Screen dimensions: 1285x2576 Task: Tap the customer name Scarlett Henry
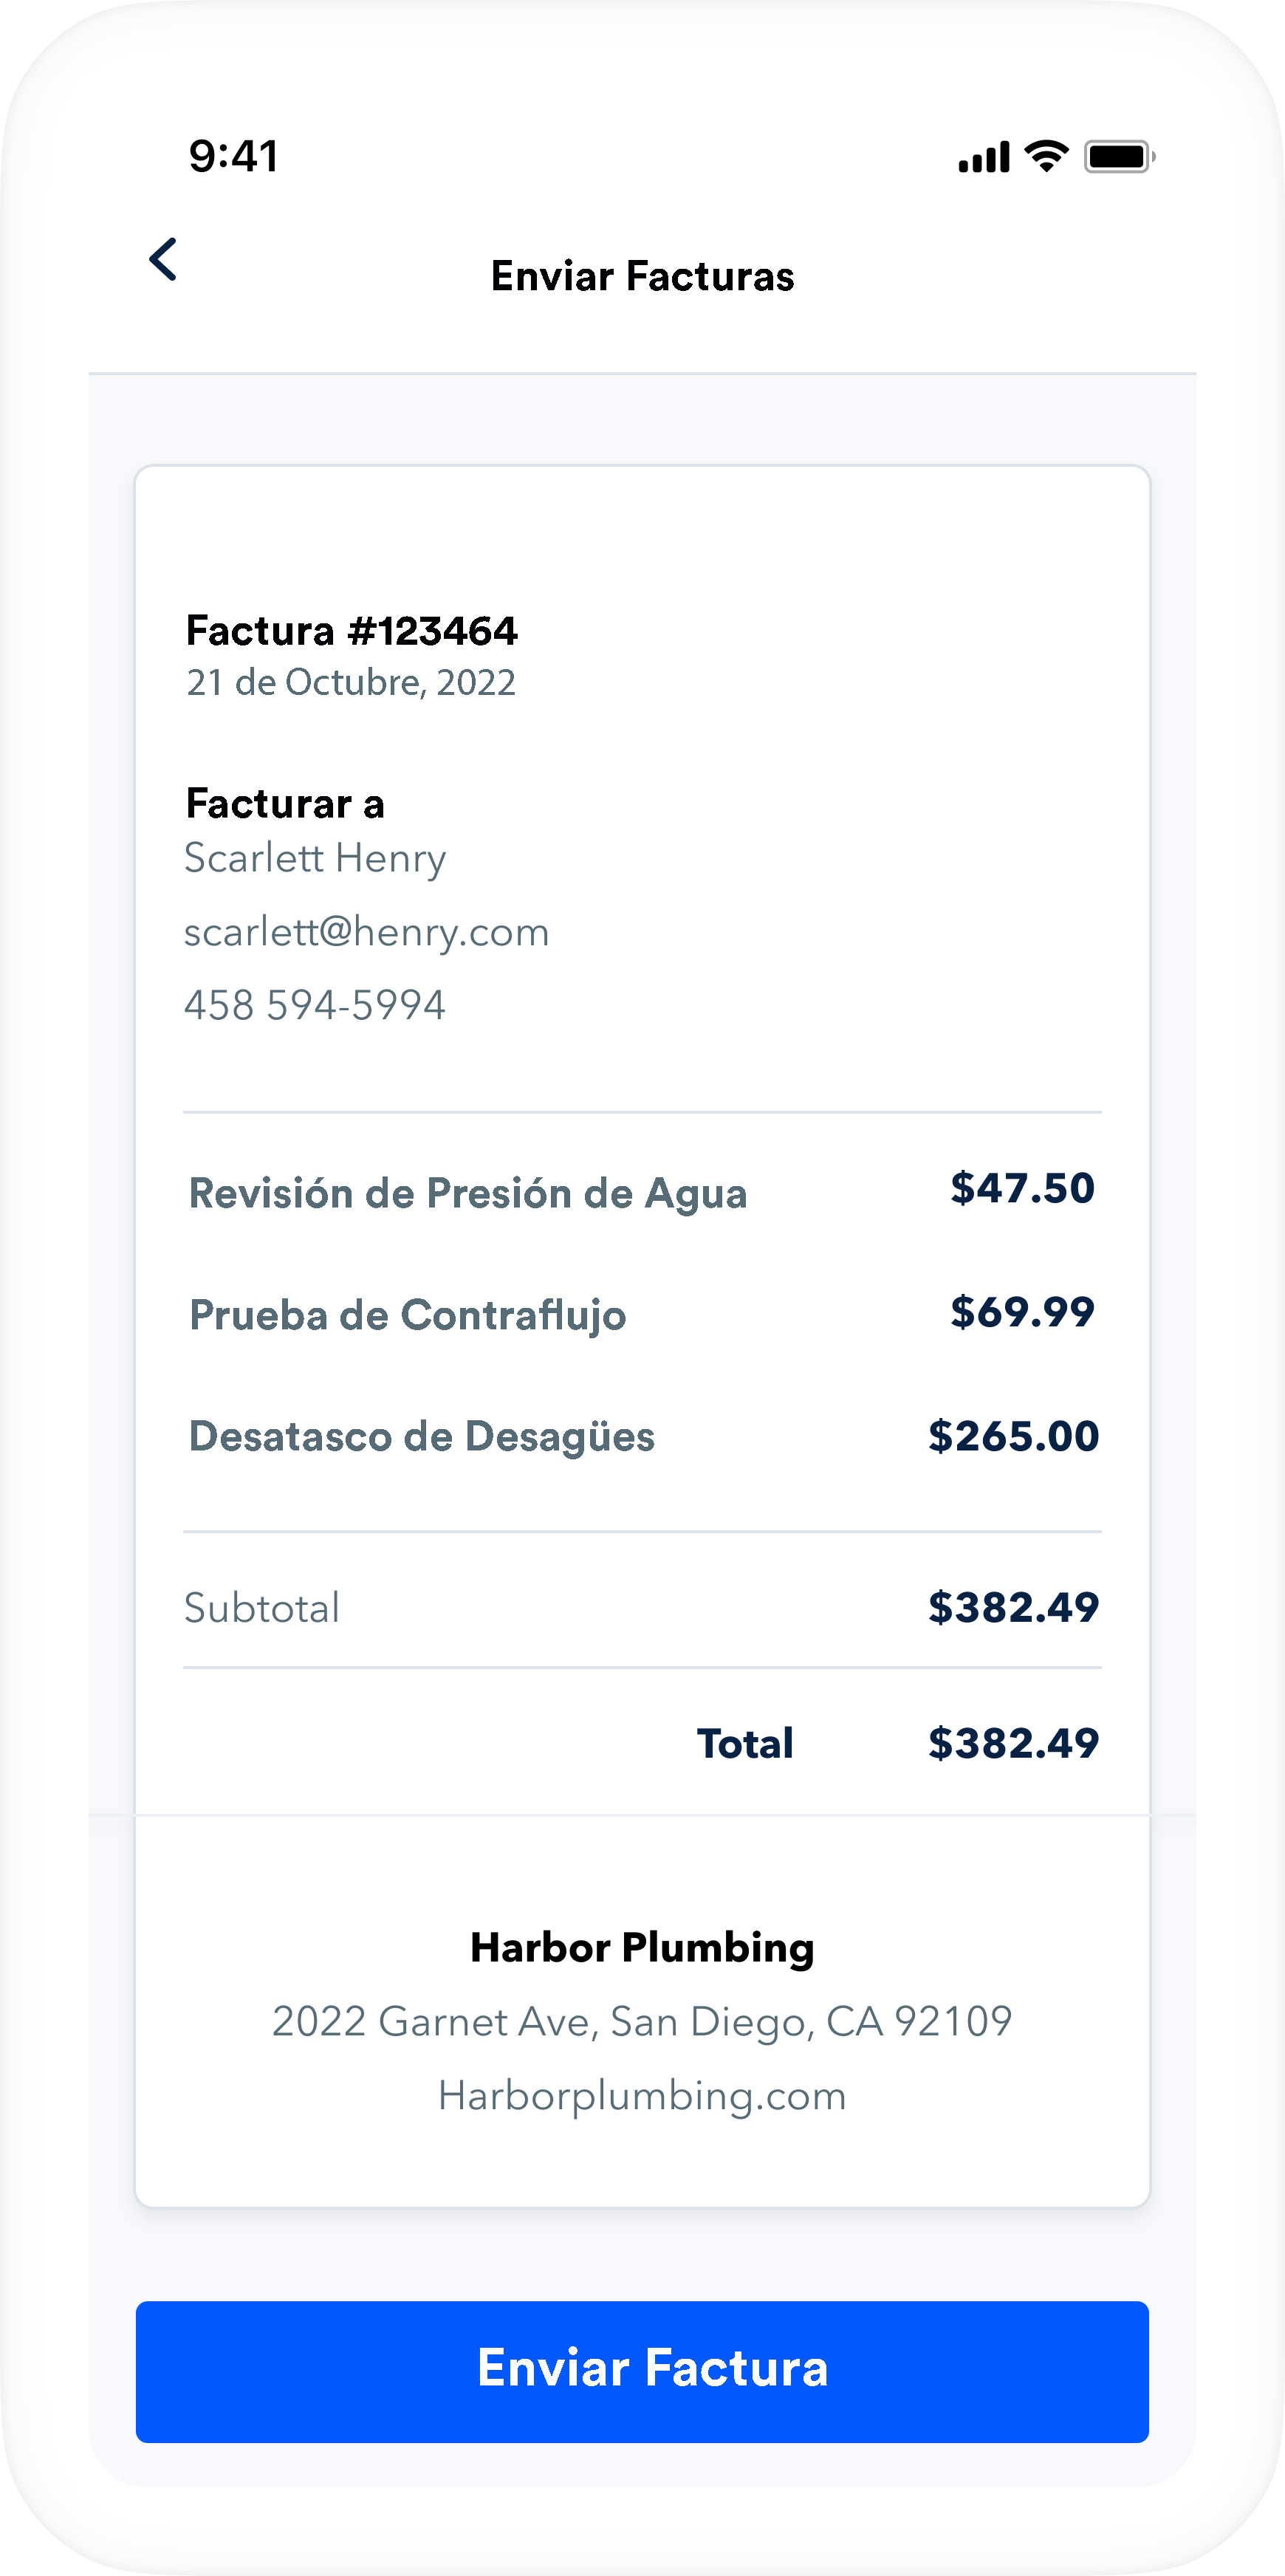tap(315, 858)
